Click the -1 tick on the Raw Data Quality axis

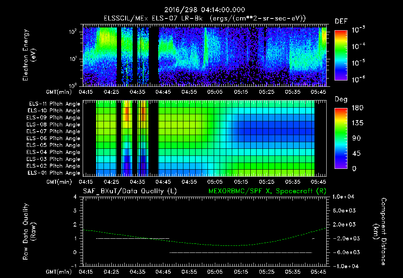click(74, 266)
